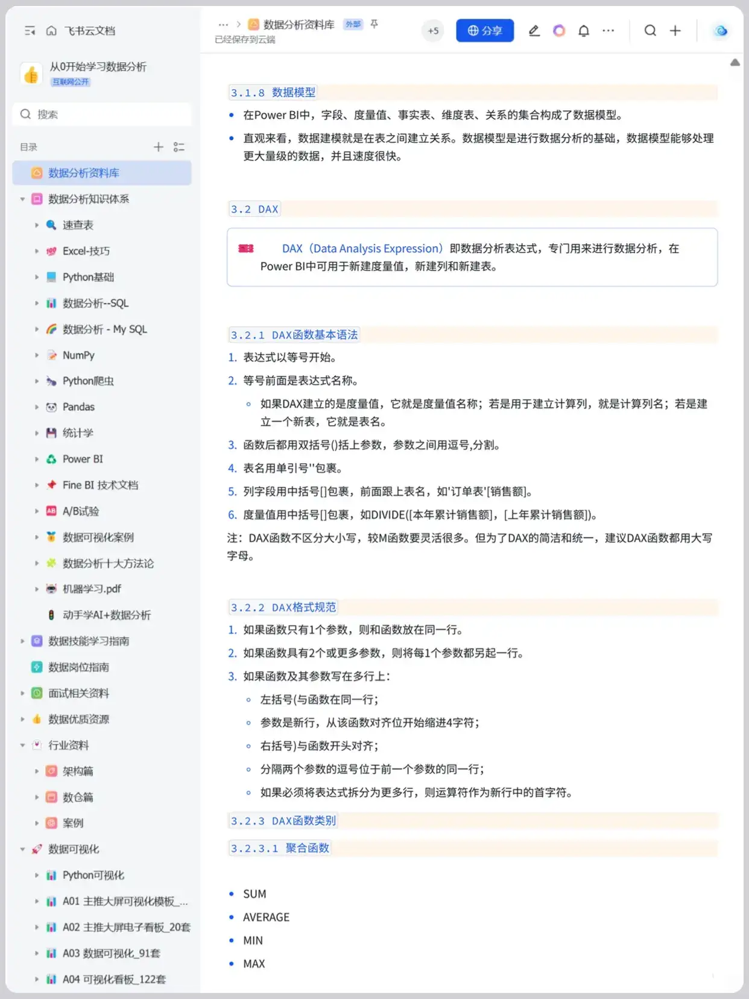Open A04 可视化看板_122套 page
Screen dimensions: 749x999
[x=114, y=979]
